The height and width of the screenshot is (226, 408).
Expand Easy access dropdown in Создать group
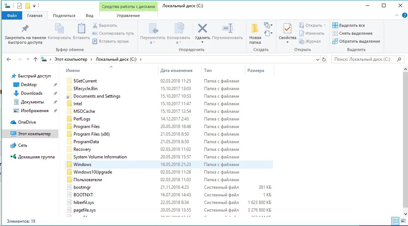point(268,33)
